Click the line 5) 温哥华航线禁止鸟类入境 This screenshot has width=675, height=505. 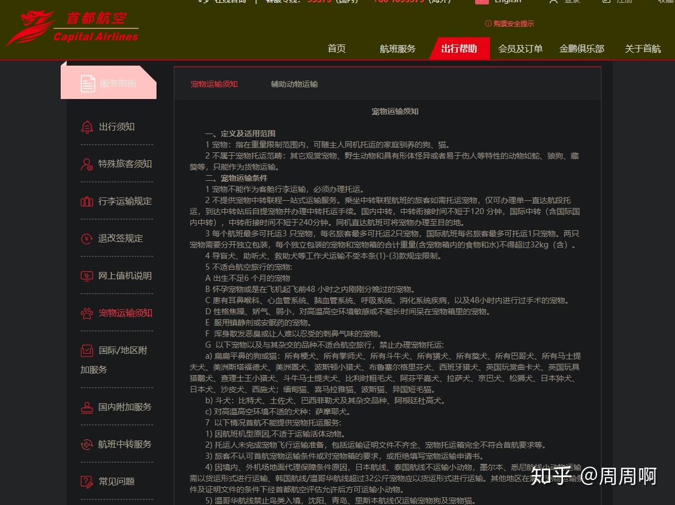pos(340,501)
